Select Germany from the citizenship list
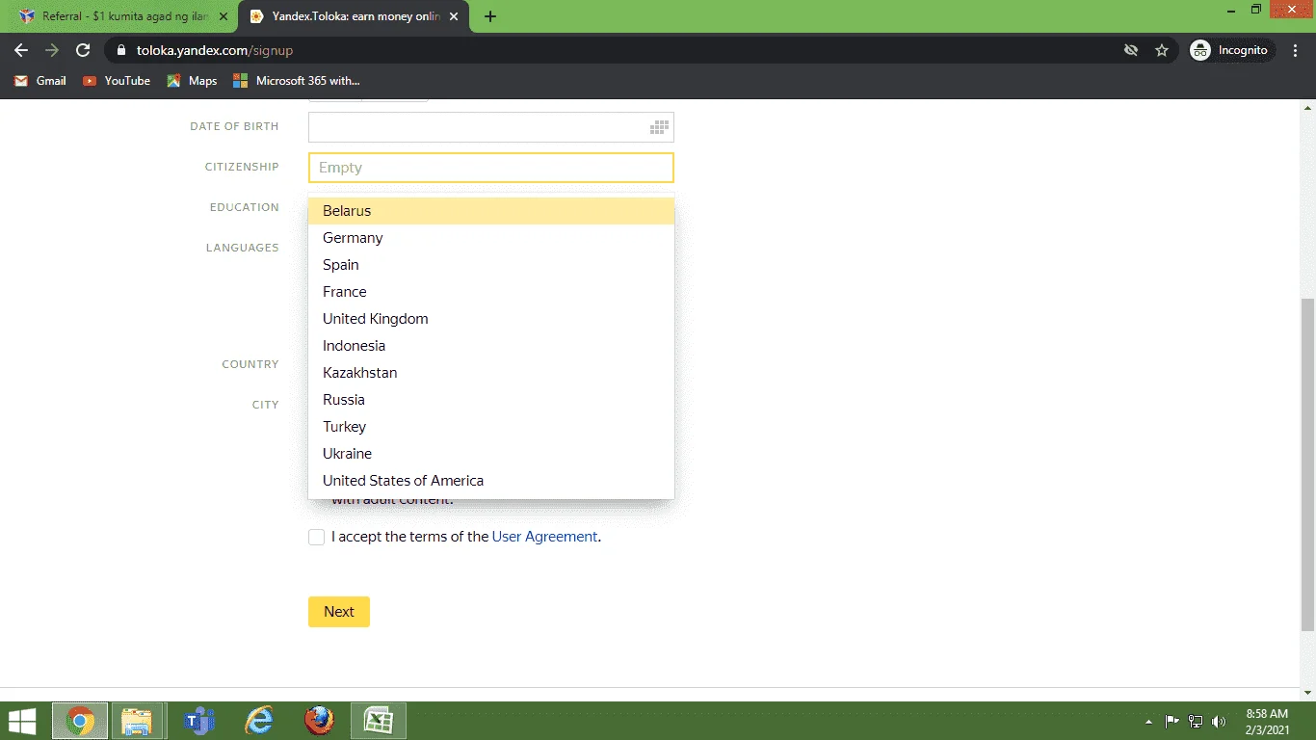The height and width of the screenshot is (740, 1316). [x=491, y=238]
